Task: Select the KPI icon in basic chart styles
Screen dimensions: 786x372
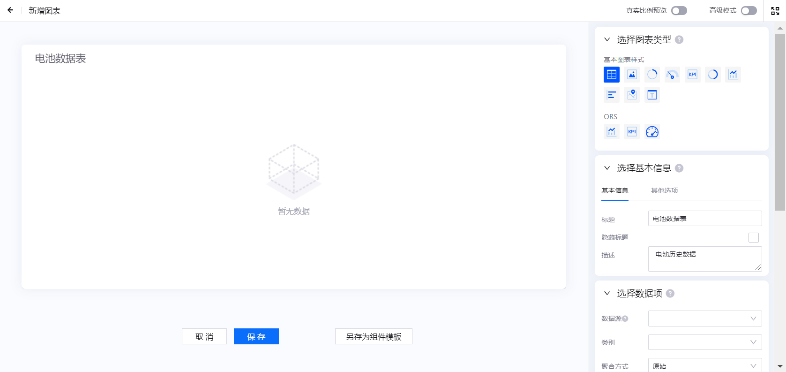Action: tap(692, 75)
